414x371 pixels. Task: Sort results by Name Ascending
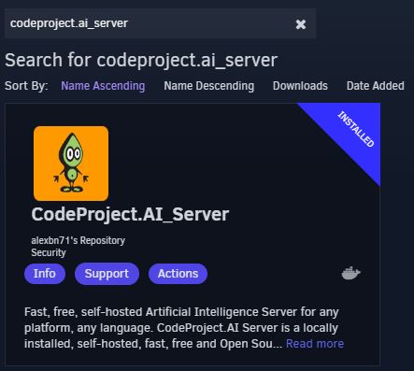103,86
